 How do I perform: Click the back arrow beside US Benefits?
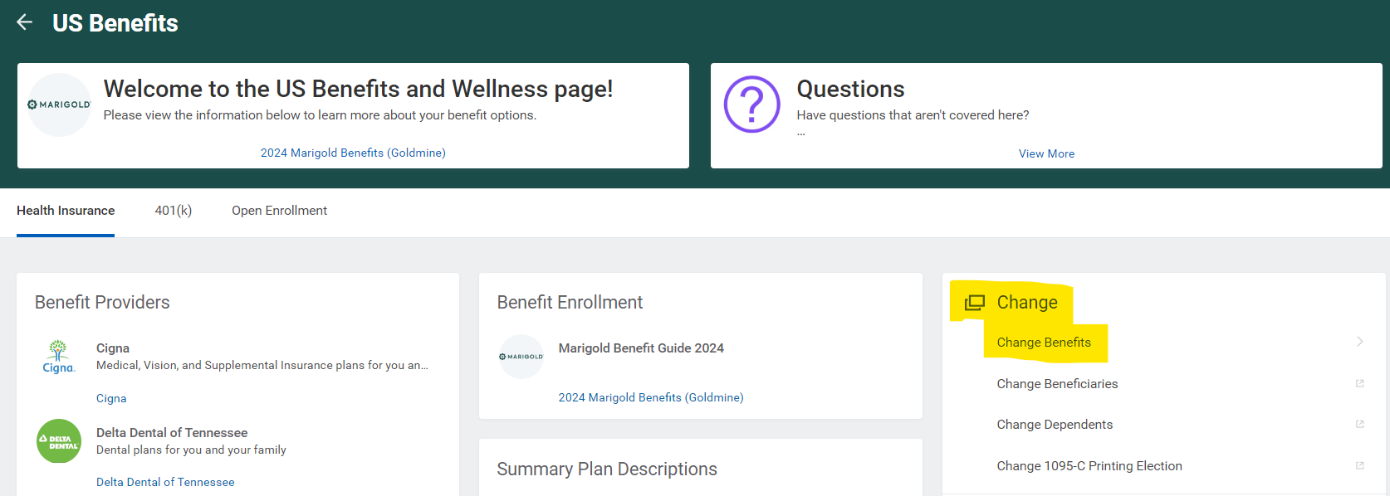pyautogui.click(x=25, y=22)
